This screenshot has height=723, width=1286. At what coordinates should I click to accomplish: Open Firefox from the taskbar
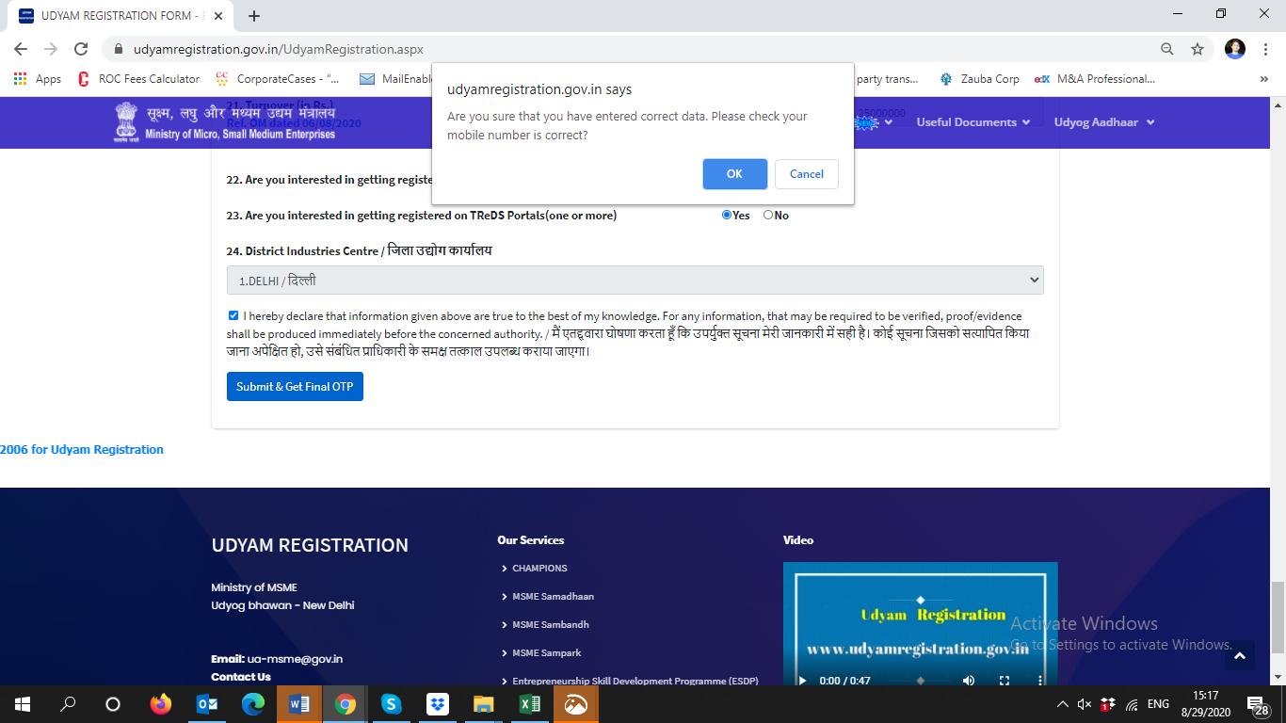161,704
